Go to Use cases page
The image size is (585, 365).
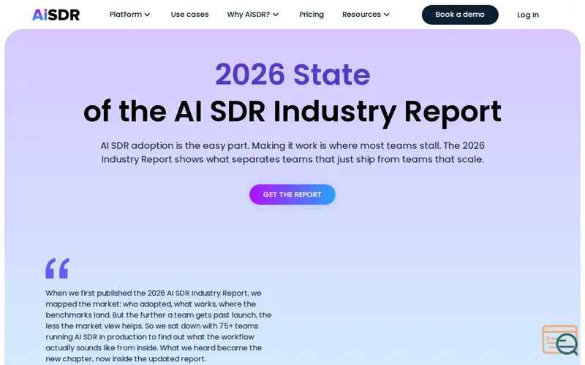pyautogui.click(x=189, y=15)
